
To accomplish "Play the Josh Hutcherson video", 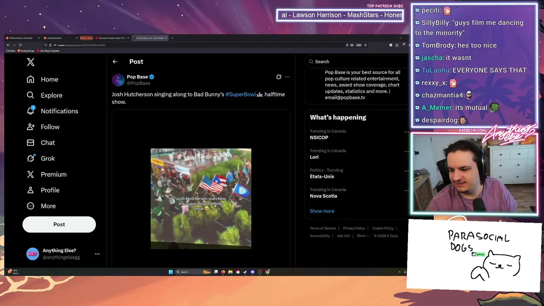I will (x=201, y=198).
